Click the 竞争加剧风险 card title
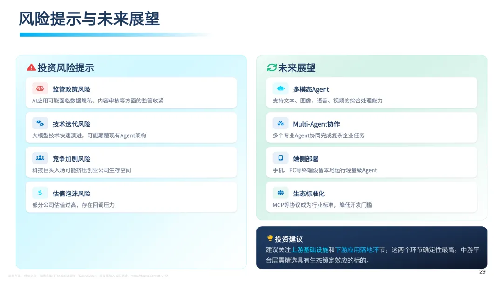This screenshot has height=283, width=503. point(72,159)
